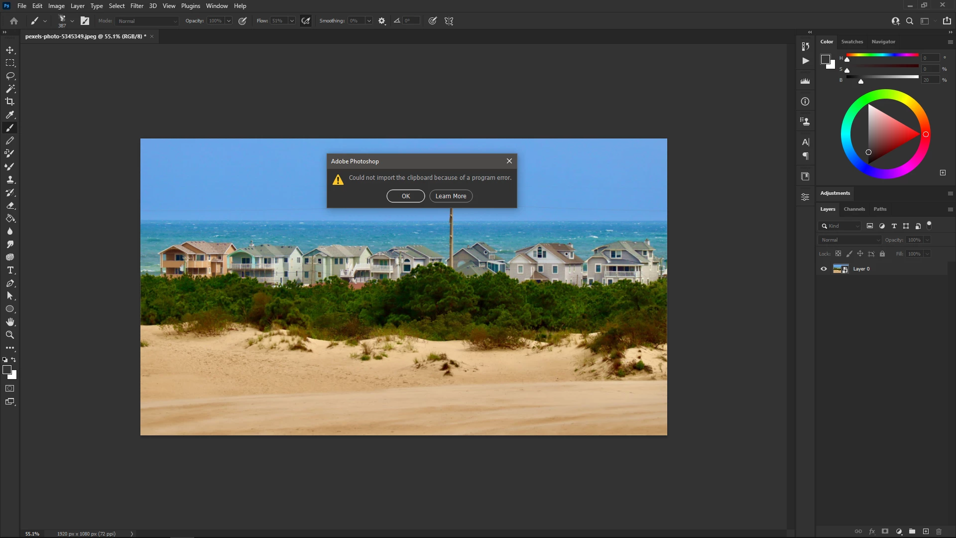Open the layer Kind filter dropdown
The height and width of the screenshot is (538, 956).
840,226
